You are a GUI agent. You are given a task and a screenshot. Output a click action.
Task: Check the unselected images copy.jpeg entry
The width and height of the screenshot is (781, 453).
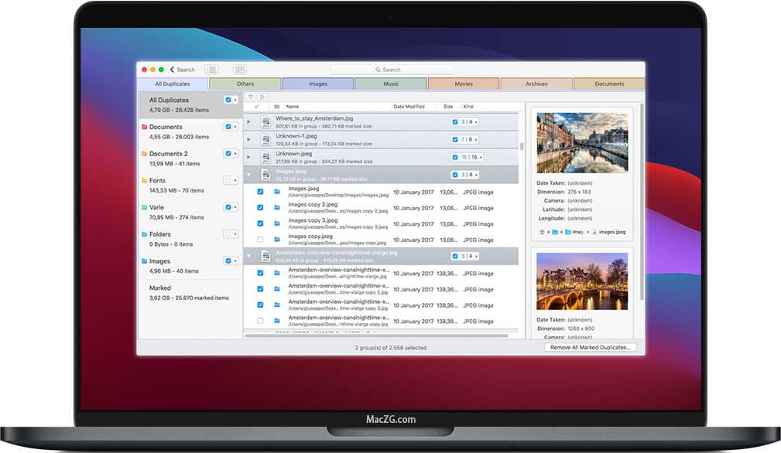pos(260,238)
